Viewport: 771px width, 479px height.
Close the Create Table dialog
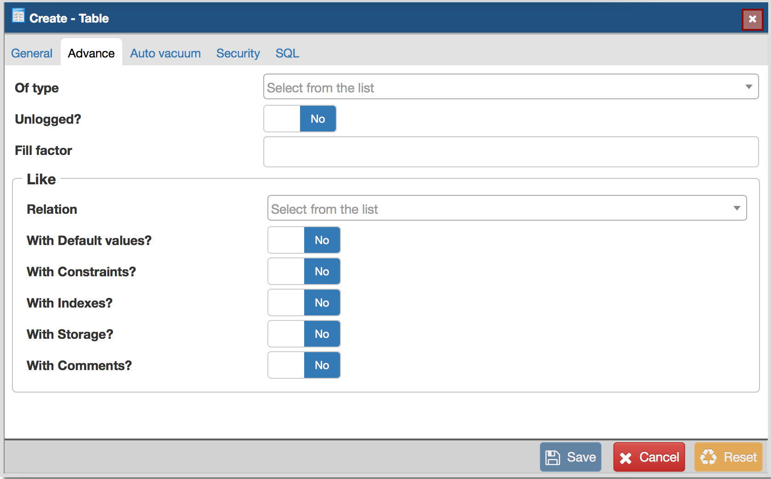(752, 19)
